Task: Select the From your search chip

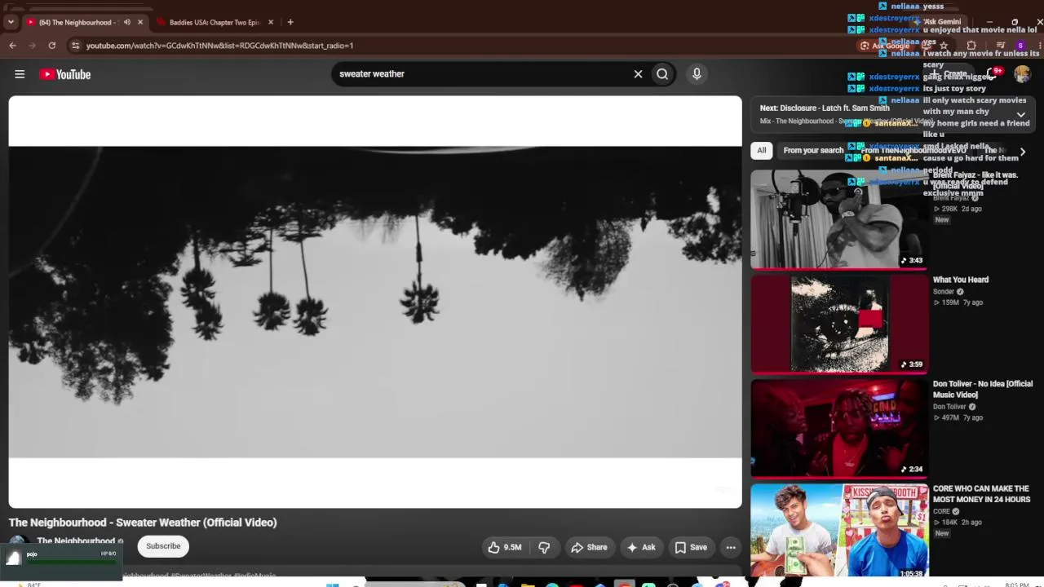Action: point(813,150)
